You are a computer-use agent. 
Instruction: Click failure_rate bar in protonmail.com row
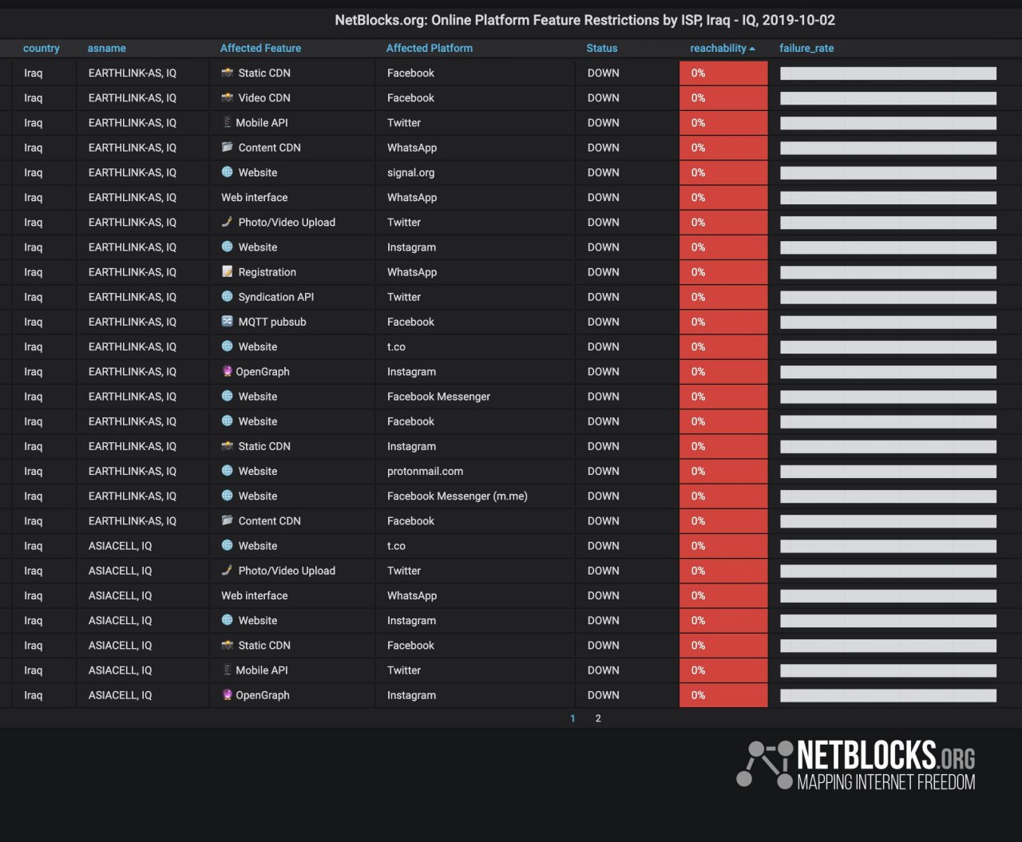pyautogui.click(x=888, y=471)
